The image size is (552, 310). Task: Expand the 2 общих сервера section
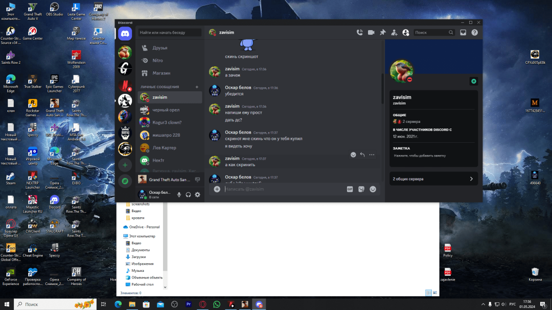click(x=433, y=179)
